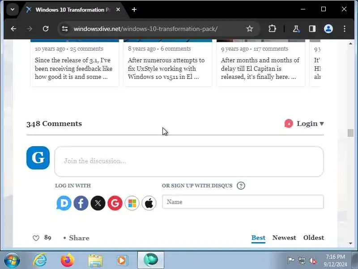The height and width of the screenshot is (269, 358).
Task: Click the '6 comments' text
Action: click(x=175, y=49)
